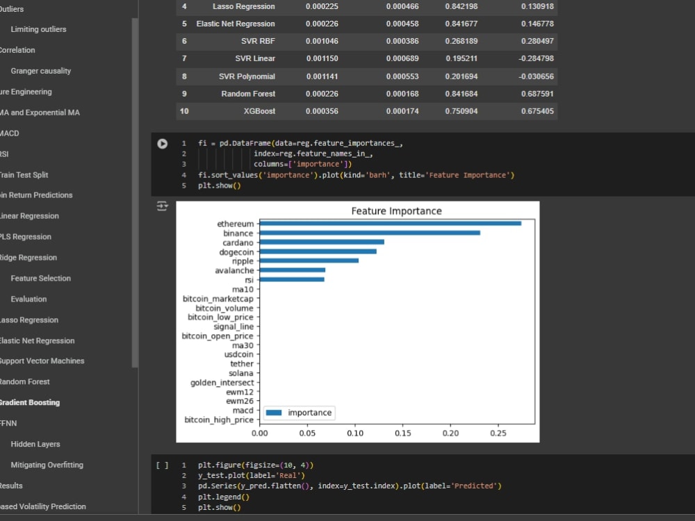This screenshot has width=695, height=521.
Task: Jump to Ridge Regression section
Action: pyautogui.click(x=28, y=258)
